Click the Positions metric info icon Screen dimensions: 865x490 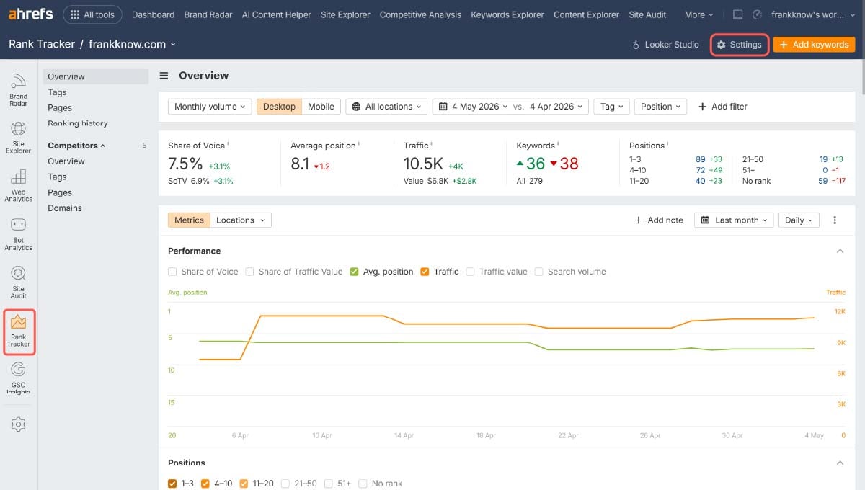click(x=667, y=143)
